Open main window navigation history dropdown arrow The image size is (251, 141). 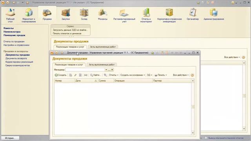pos(23,3)
